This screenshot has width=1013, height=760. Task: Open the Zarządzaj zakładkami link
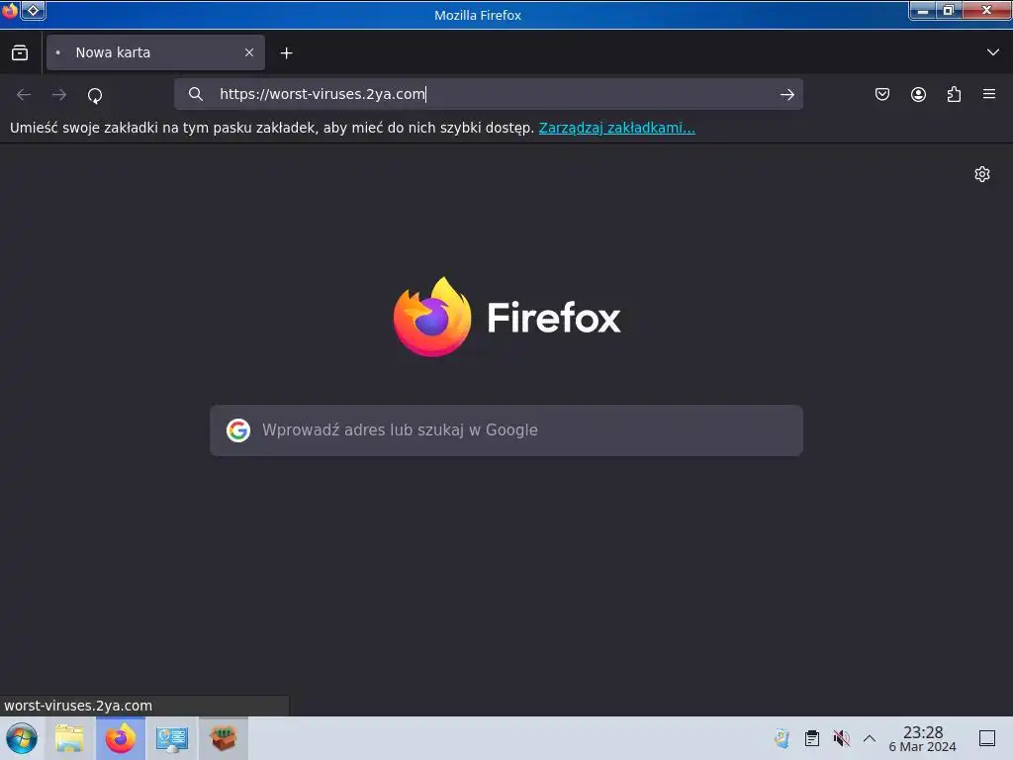click(617, 128)
